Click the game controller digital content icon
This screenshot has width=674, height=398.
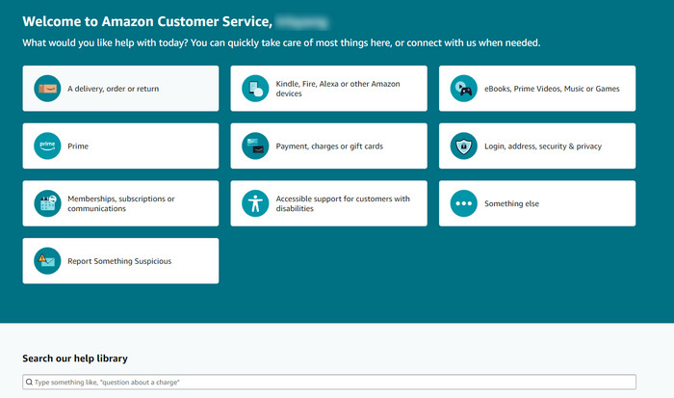click(x=463, y=89)
